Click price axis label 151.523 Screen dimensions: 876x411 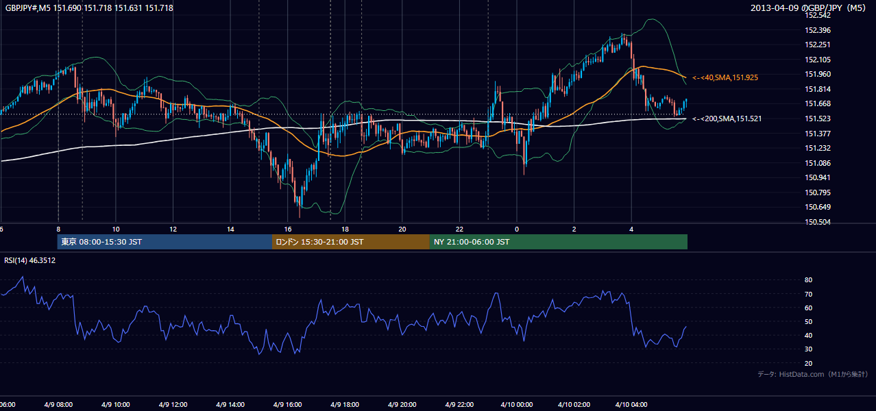818,119
